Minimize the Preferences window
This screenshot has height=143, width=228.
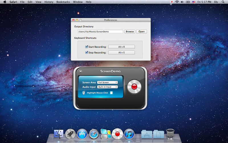pyautogui.click(x=77, y=20)
